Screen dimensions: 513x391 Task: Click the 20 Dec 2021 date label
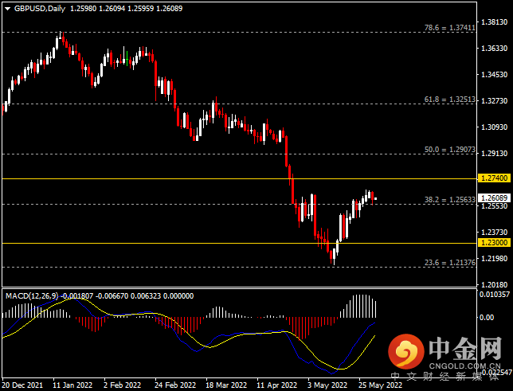[x=22, y=385]
